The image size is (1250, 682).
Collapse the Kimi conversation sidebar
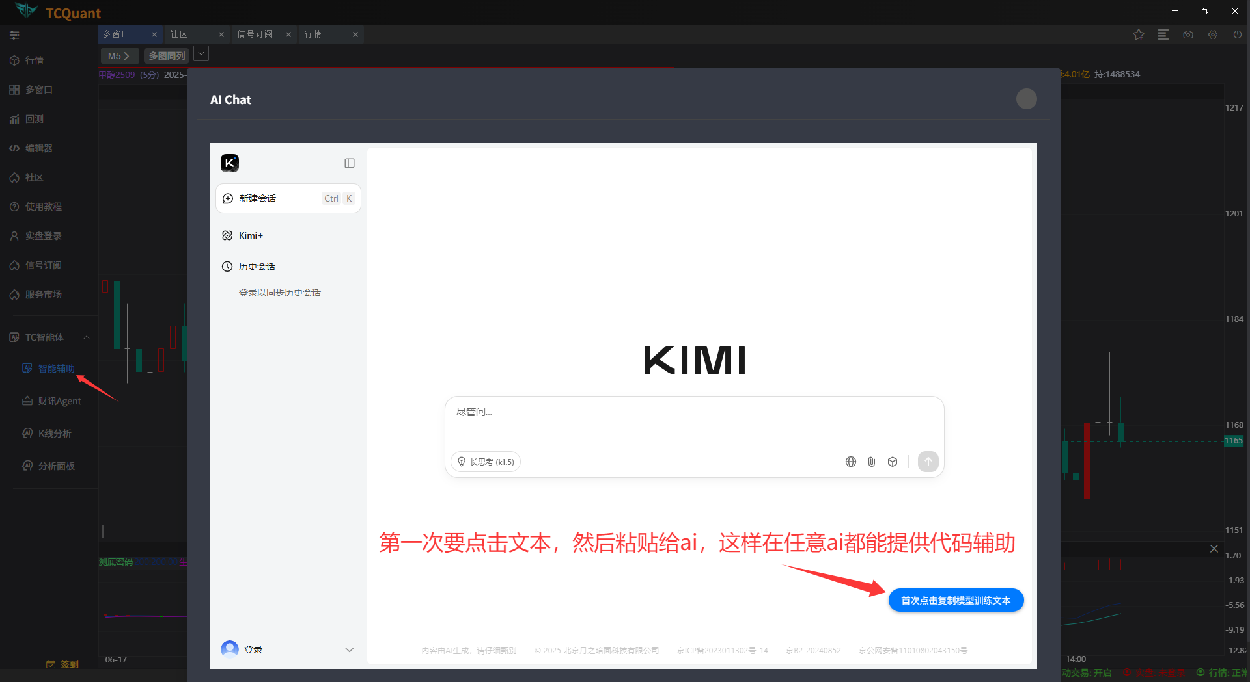click(x=350, y=163)
